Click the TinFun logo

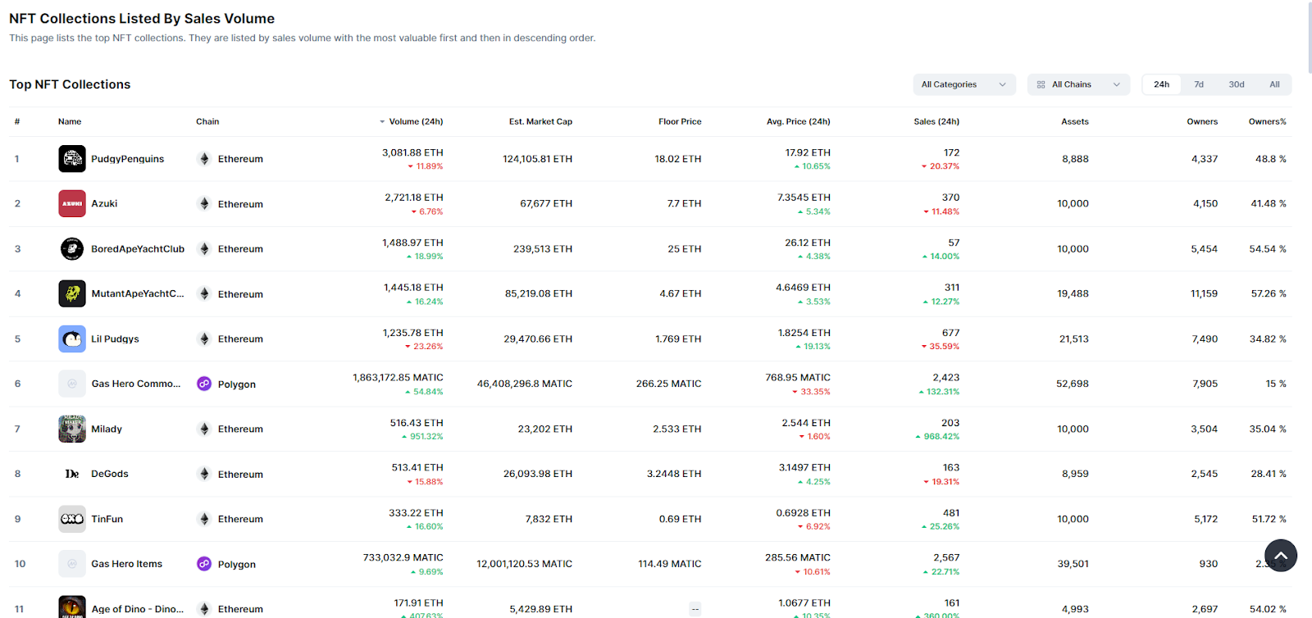point(72,519)
